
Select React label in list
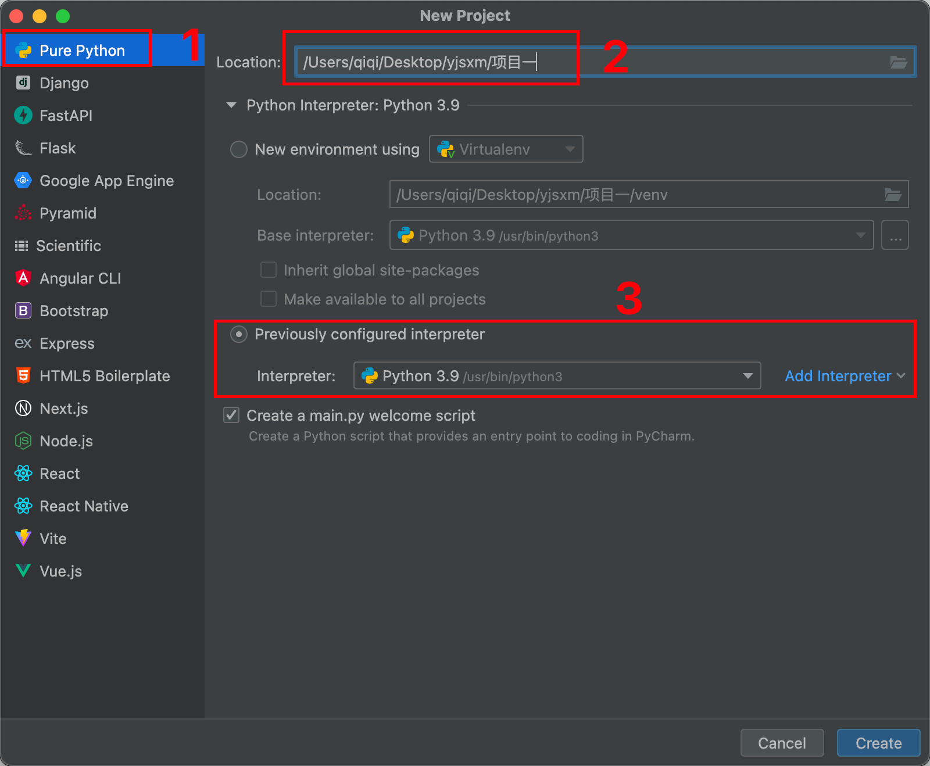[x=59, y=474]
